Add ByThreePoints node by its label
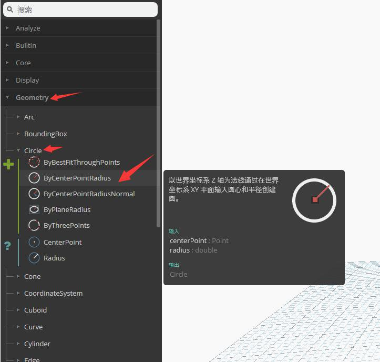Screen dimensions: 380x362 (67, 225)
